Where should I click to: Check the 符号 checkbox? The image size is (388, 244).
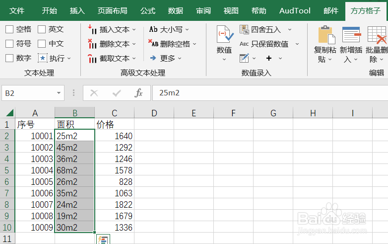(9, 44)
